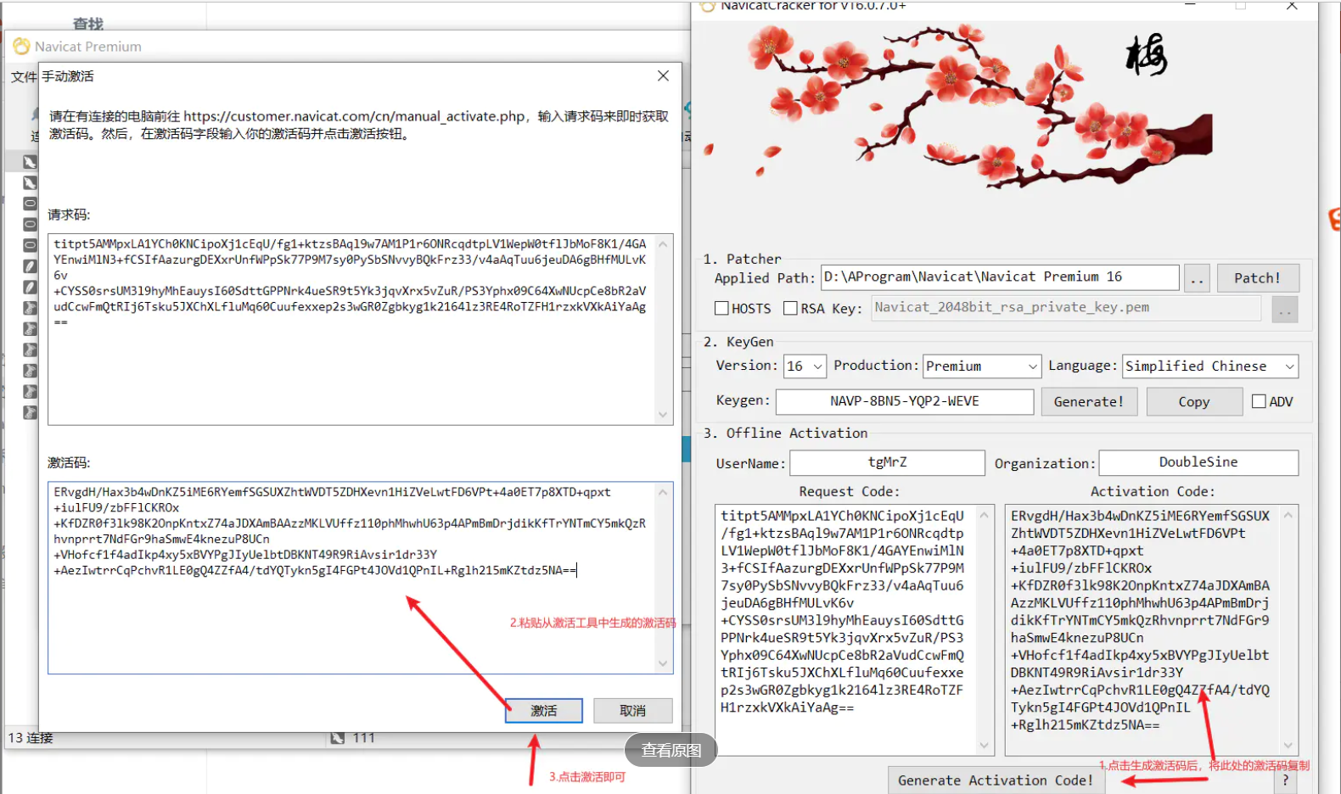1341x794 pixels.
Task: Click the Copy button next to Generate!
Action: [x=1194, y=402]
